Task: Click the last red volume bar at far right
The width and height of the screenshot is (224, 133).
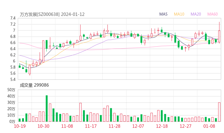Action: pyautogui.click(x=219, y=112)
